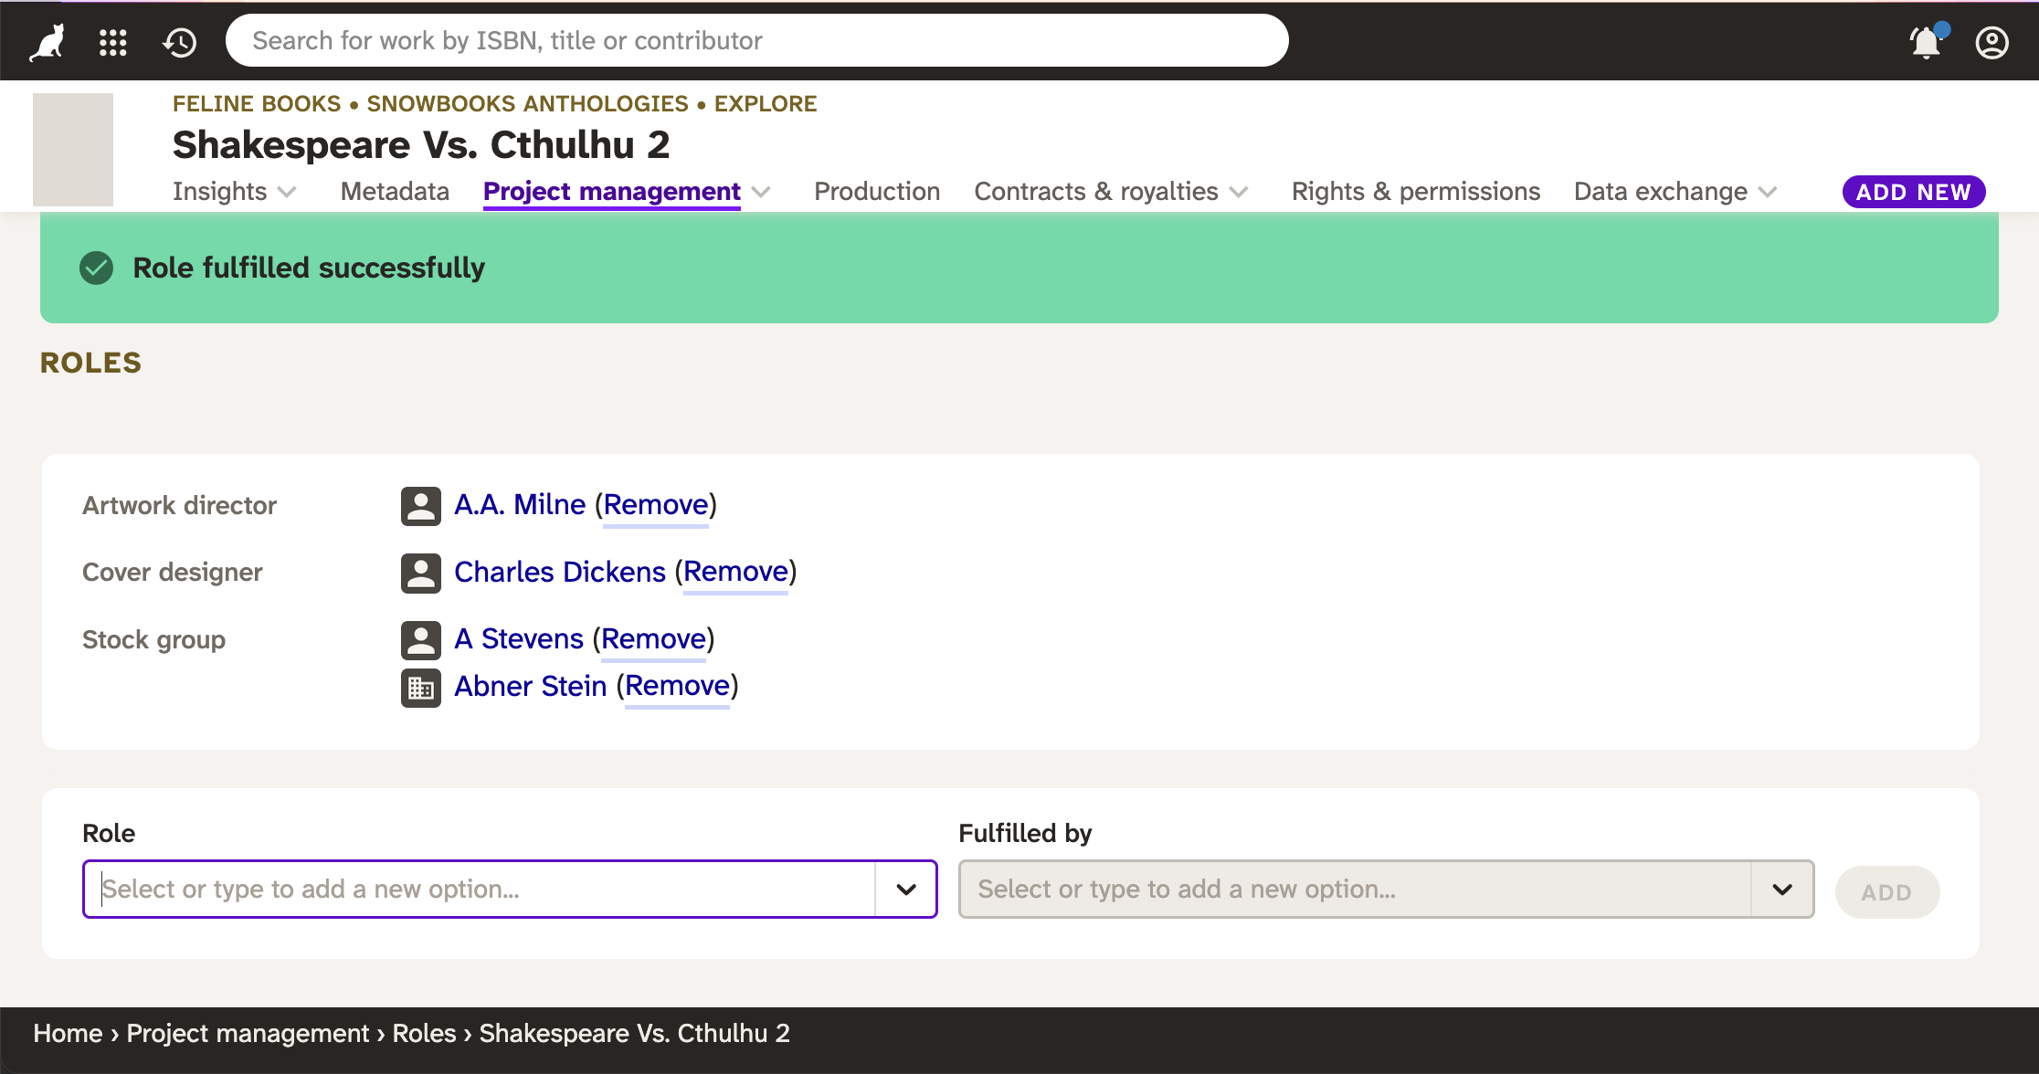
Task: Click the cat logo home icon
Action: click(47, 42)
